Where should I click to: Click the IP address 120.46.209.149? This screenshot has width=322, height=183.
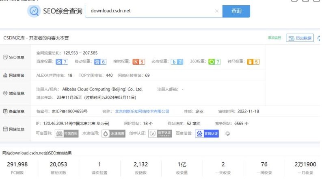tap(57, 123)
